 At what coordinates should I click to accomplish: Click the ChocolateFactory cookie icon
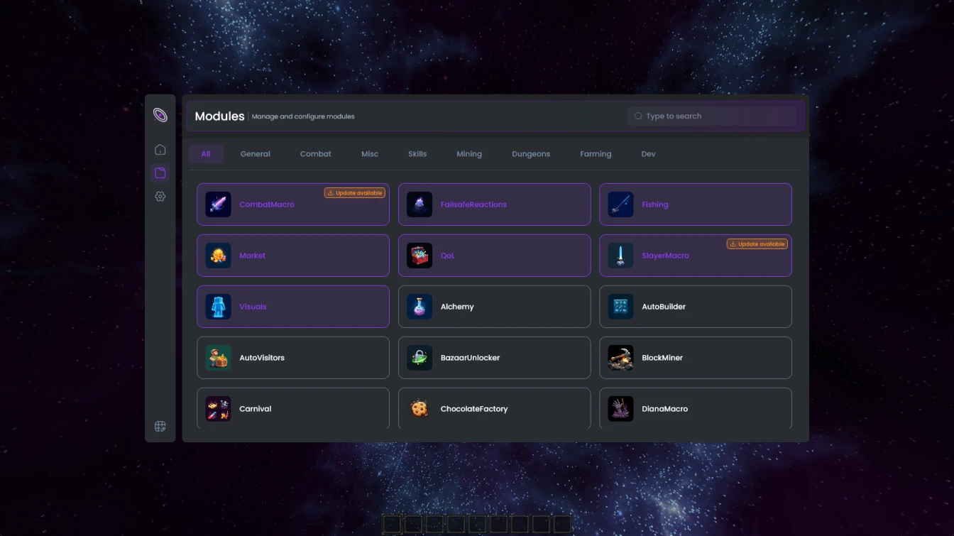point(419,408)
